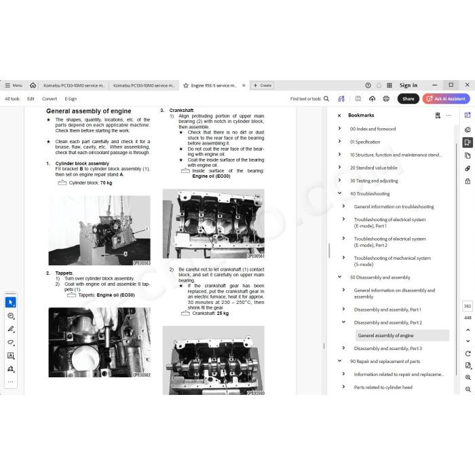Image resolution: width=475 pixels, height=475 pixels.
Task: Go to next page down arrow
Action: point(468,341)
